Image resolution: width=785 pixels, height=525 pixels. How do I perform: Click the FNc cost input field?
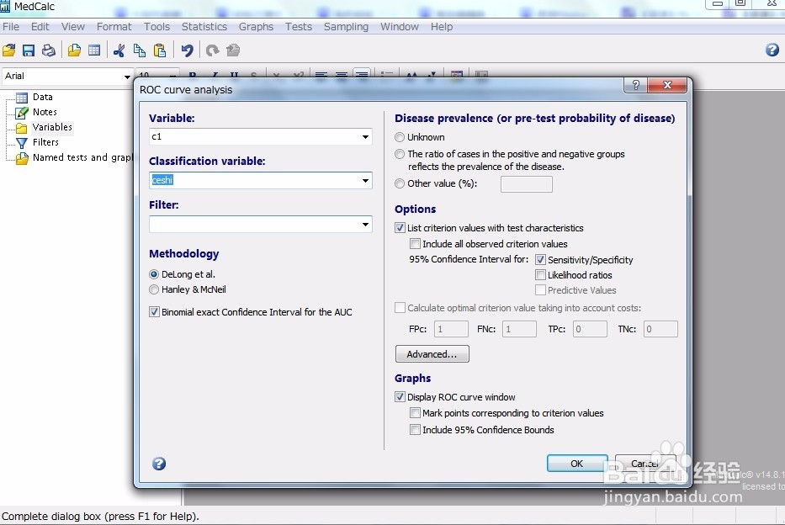[519, 329]
